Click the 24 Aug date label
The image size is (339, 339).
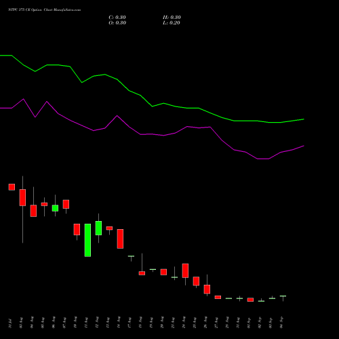[x=184, y=323]
